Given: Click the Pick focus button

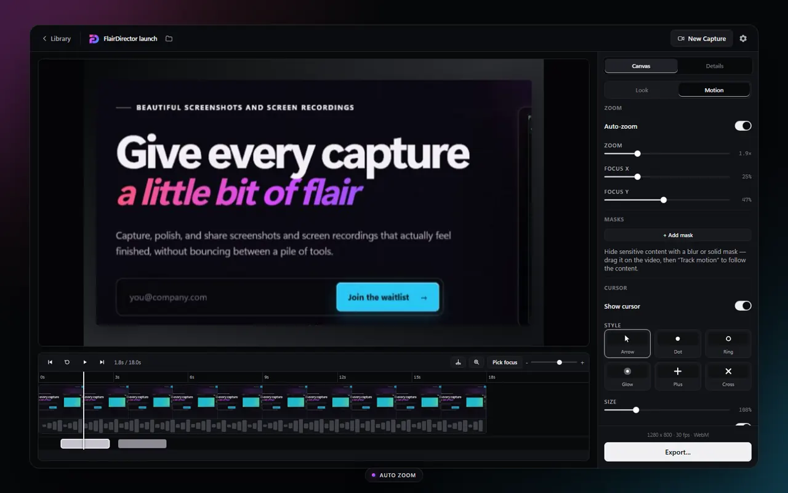Looking at the screenshot, I should pos(505,362).
